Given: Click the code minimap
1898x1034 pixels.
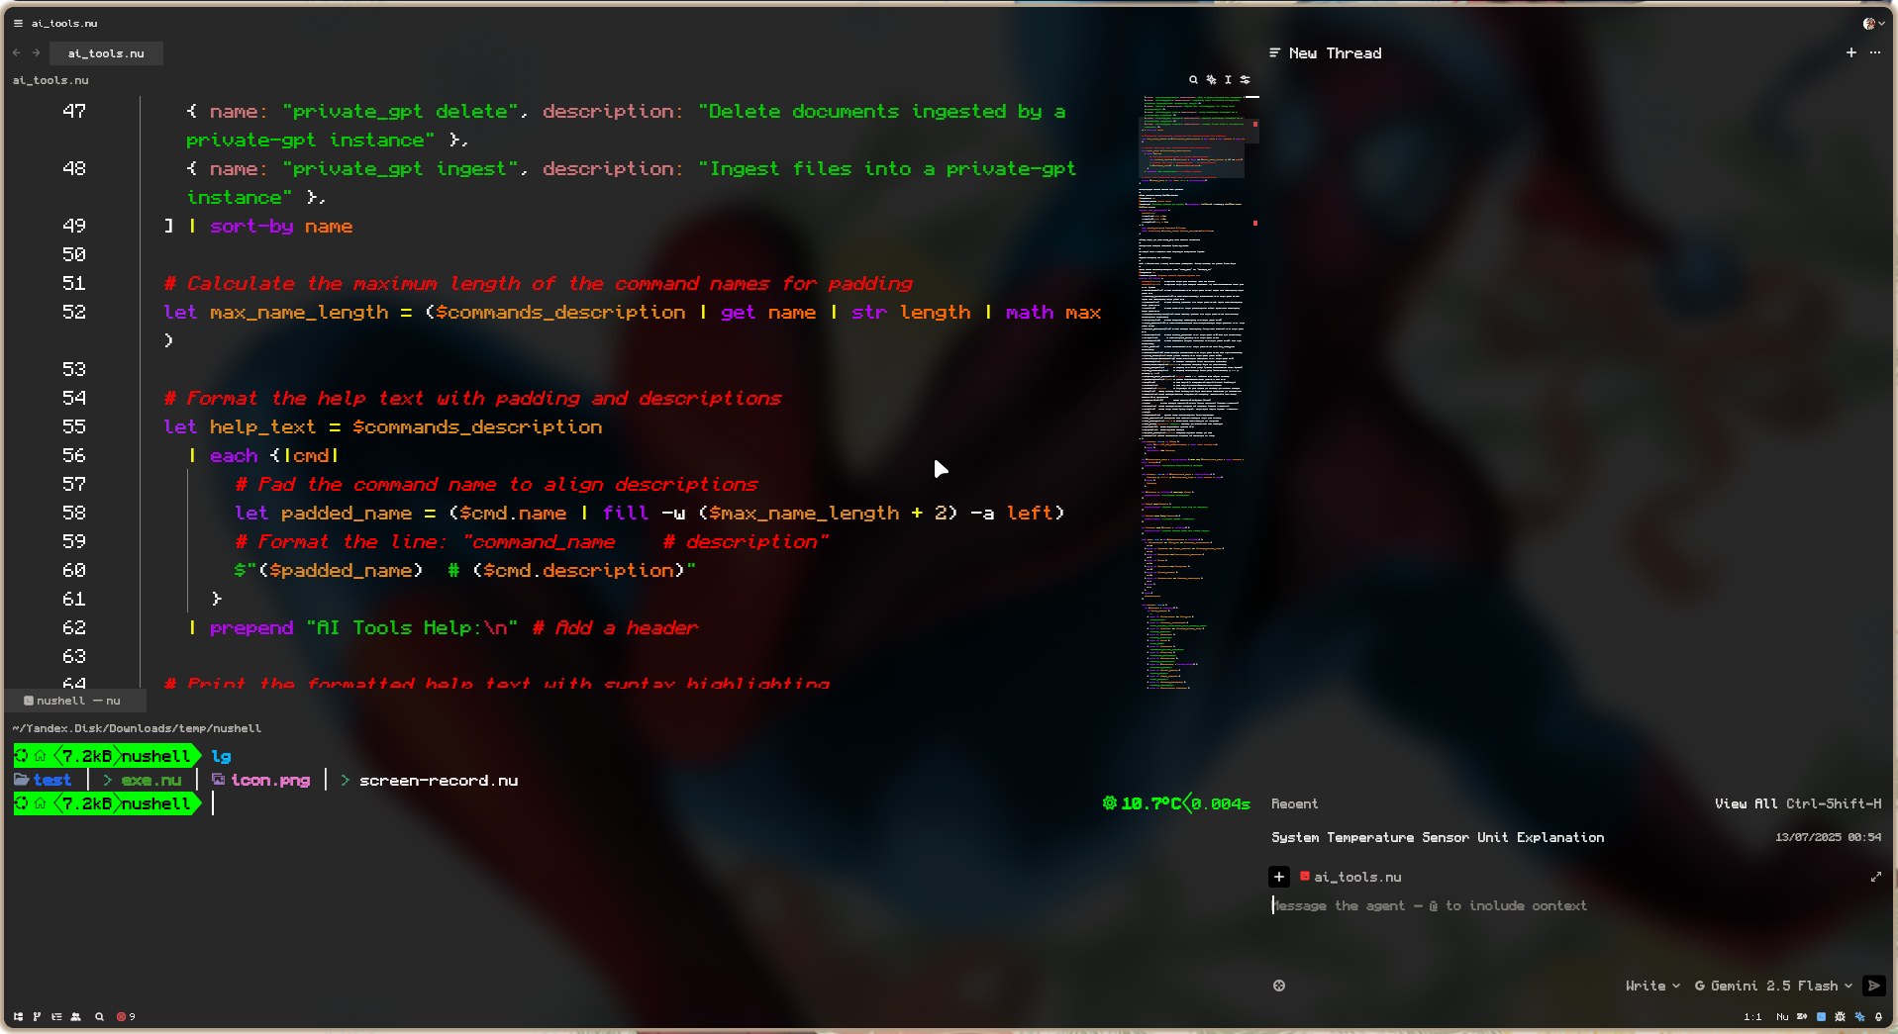Looking at the screenshot, I should pyautogui.click(x=1198, y=391).
